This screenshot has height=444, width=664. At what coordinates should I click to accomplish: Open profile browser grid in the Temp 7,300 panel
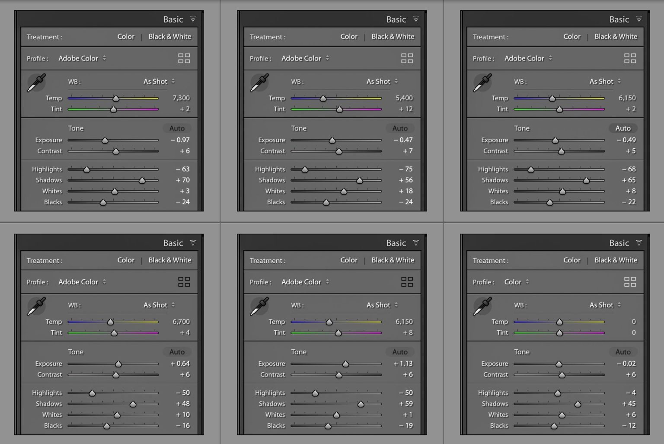click(184, 58)
